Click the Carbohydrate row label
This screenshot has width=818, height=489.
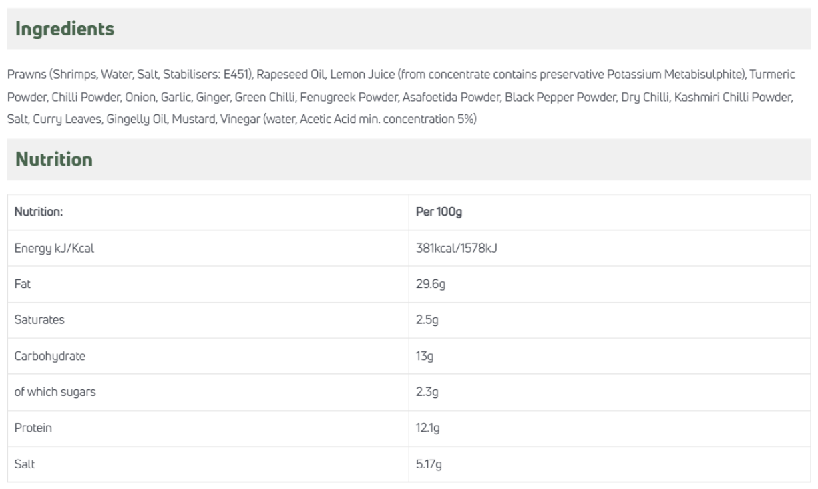50,356
